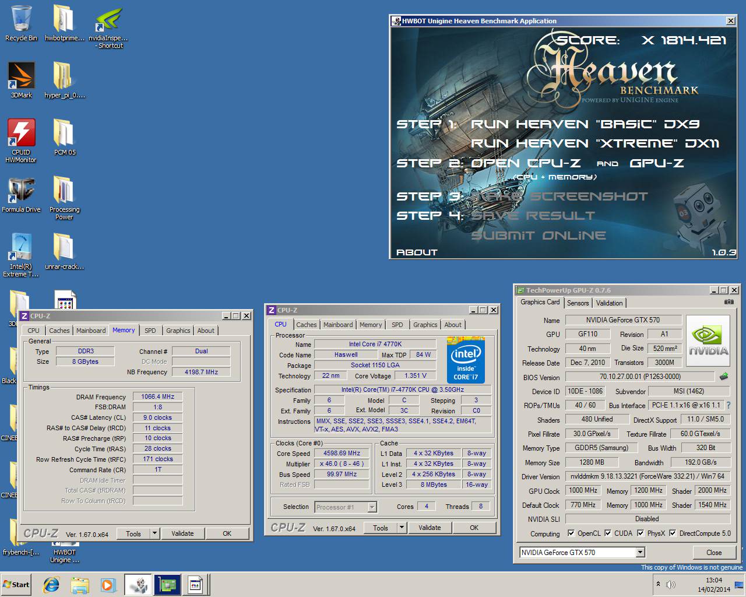Switch to SPD tab in CPU-Z Memory window

click(x=150, y=330)
